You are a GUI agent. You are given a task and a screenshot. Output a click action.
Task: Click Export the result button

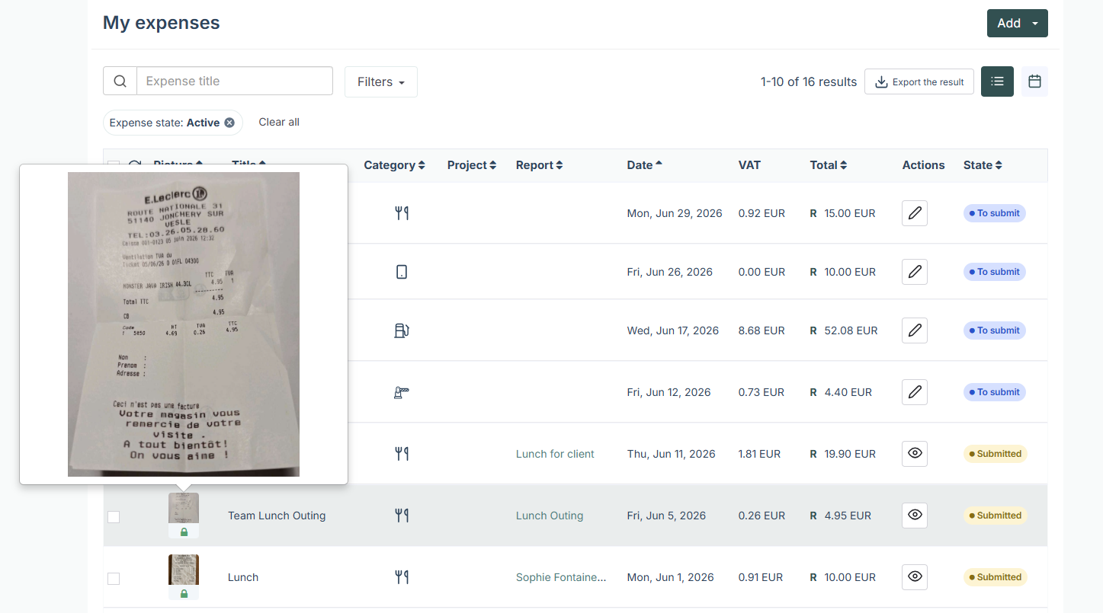(x=919, y=82)
